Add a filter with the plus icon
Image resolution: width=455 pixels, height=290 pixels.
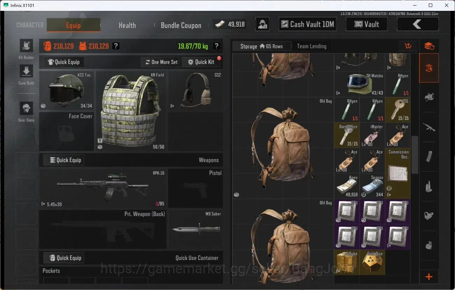429,277
